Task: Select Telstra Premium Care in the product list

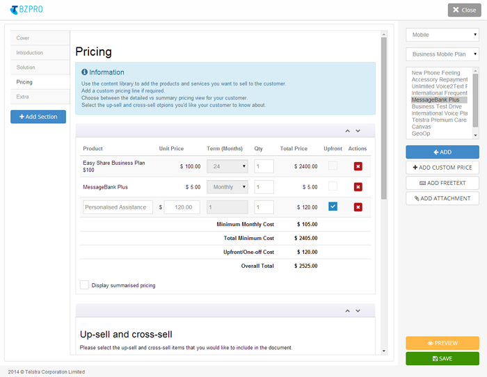Action: point(439,120)
